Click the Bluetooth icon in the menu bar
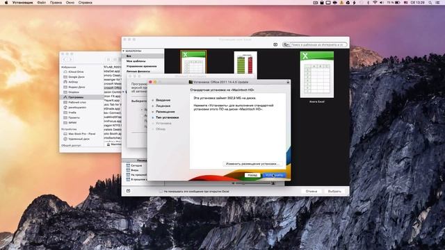 368,3
